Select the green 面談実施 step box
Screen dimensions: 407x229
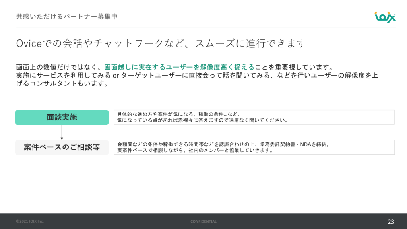[x=62, y=117]
